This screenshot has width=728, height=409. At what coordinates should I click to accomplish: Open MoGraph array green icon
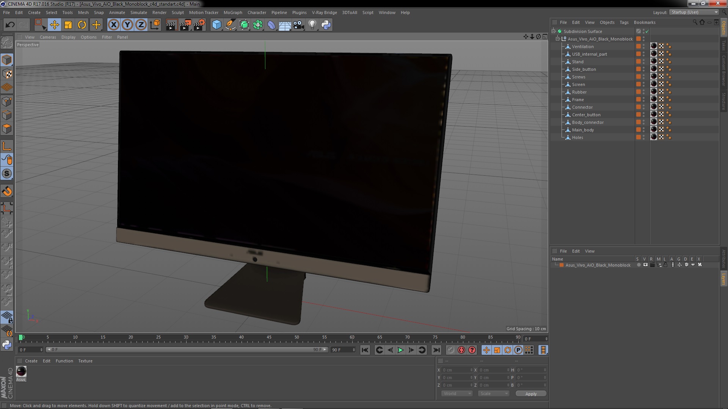pyautogui.click(x=258, y=25)
